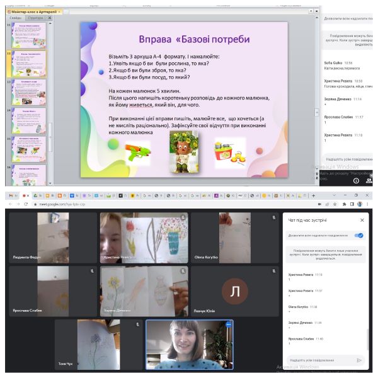Go forward using the browser forward arrow
Screen dimensions: 378x378
(x=18, y=204)
